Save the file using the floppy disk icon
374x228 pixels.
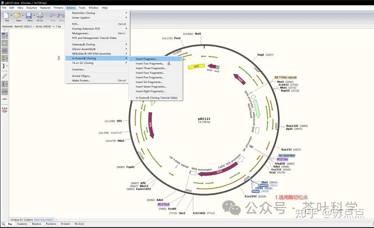[29, 16]
